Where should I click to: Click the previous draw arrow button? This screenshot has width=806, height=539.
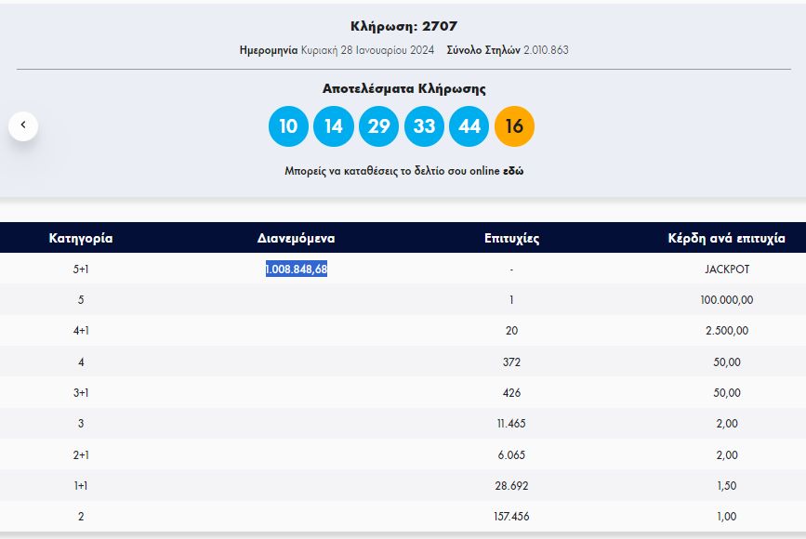coord(23,125)
